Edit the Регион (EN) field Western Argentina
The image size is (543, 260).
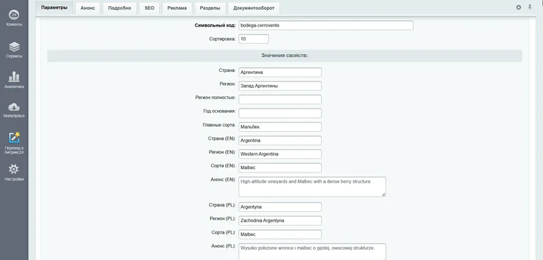tap(280, 154)
